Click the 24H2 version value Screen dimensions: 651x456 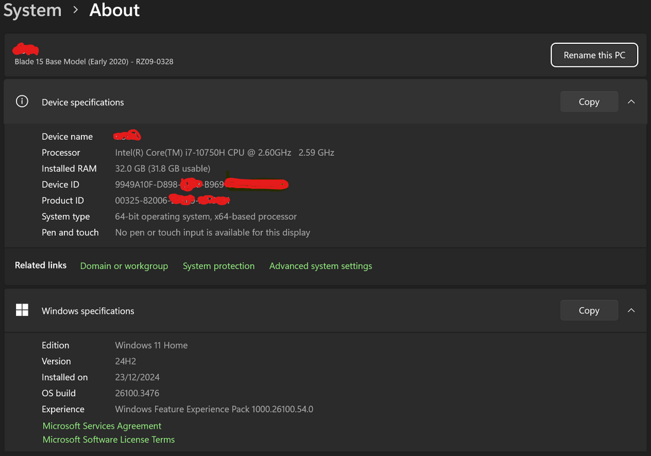pos(125,361)
